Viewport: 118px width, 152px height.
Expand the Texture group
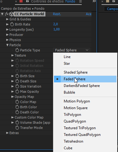click(13, 55)
